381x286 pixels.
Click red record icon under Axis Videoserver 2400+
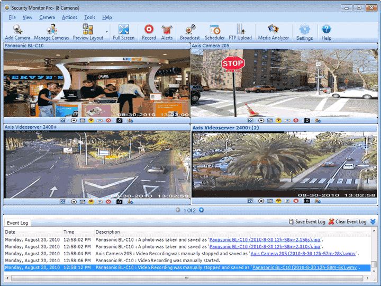[108, 202]
